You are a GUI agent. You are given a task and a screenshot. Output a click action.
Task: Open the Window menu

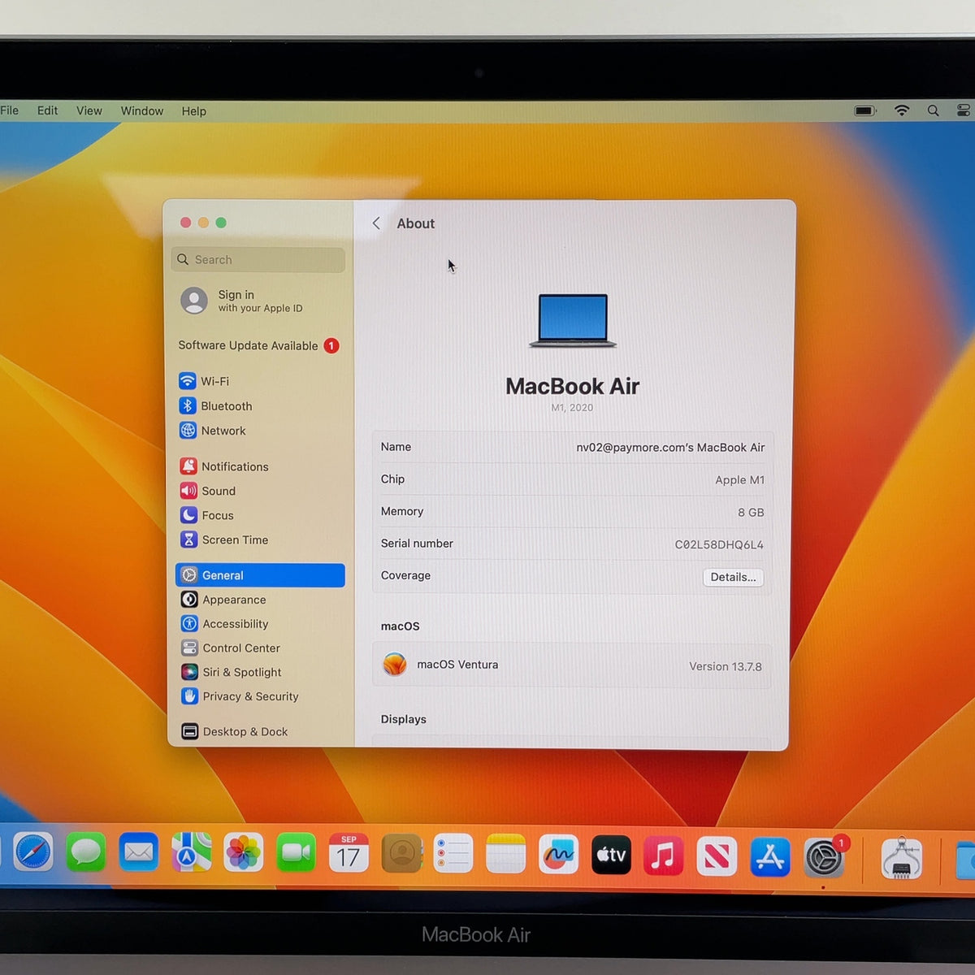click(x=142, y=110)
